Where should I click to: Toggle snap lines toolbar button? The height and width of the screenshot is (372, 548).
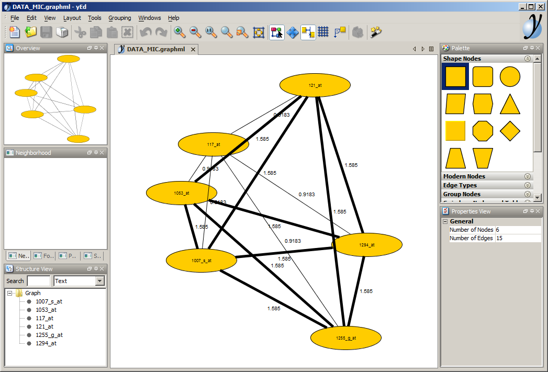coord(308,32)
